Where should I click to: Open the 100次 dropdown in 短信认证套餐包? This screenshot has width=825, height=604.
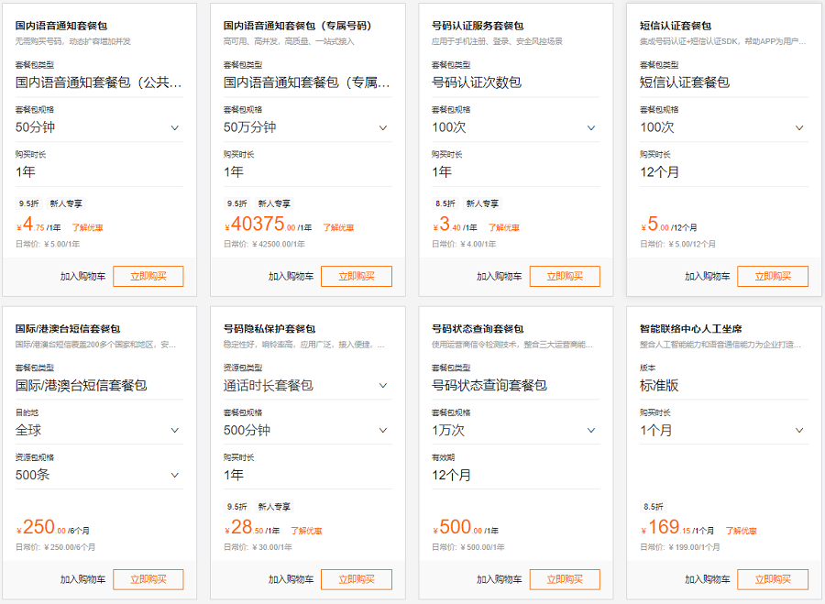tap(724, 127)
